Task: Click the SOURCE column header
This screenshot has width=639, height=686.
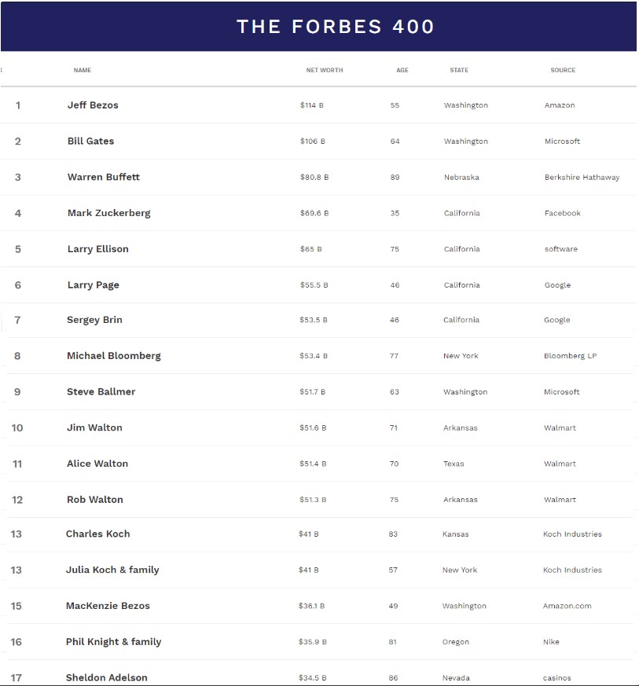Action: (563, 71)
